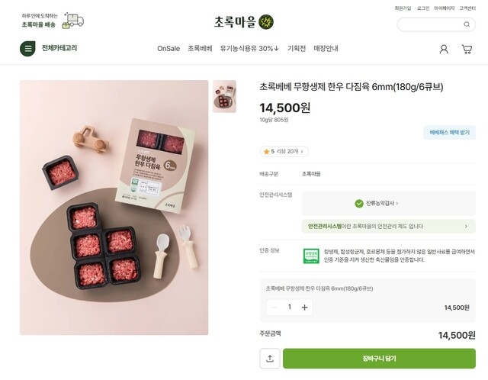The height and width of the screenshot is (380, 488).
Task: Click the search magnifier icon
Action: point(467,24)
